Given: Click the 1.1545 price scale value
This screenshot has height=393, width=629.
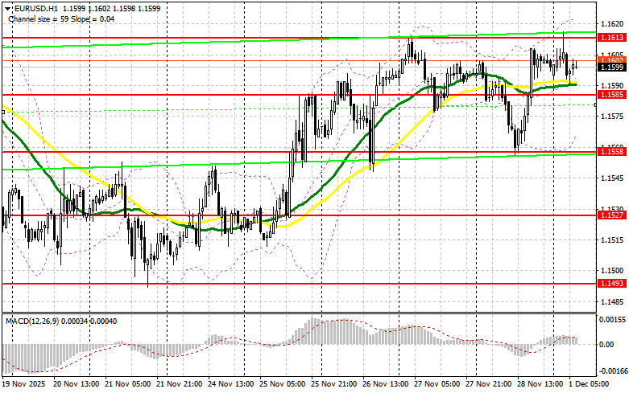Looking at the screenshot, I should (612, 178).
